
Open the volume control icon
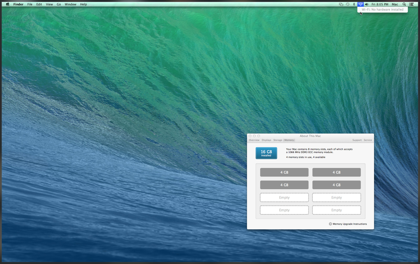point(367,4)
